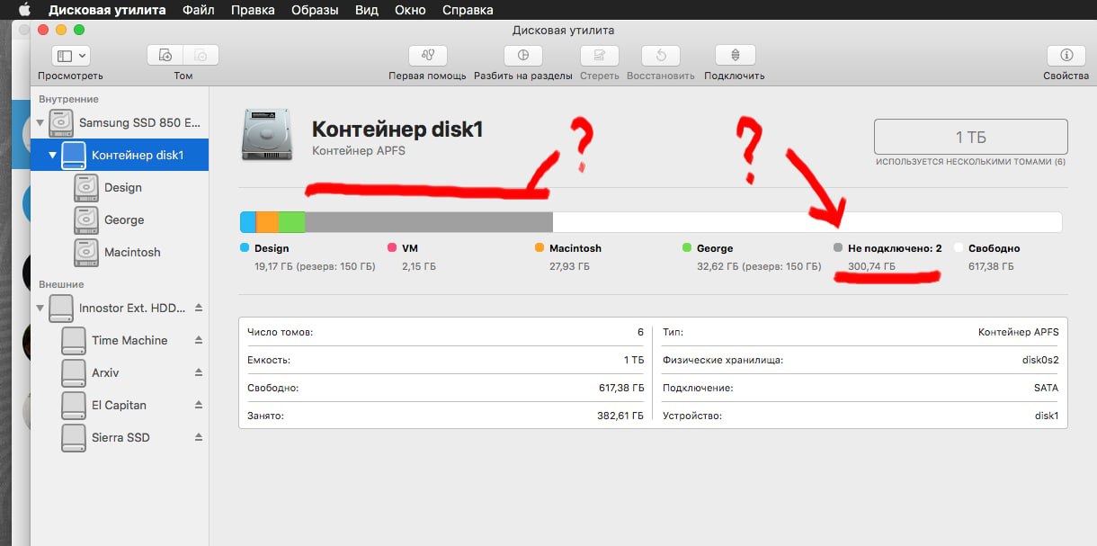Select Innostor Ext. HDD in sidebar
This screenshot has width=1097, height=546.
120,308
